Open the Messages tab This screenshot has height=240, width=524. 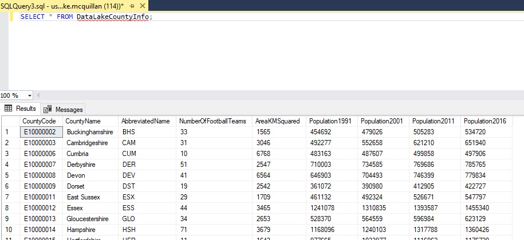point(68,109)
